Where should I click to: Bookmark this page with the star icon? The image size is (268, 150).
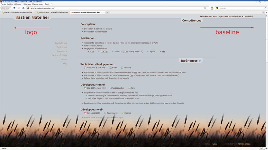coord(205,8)
